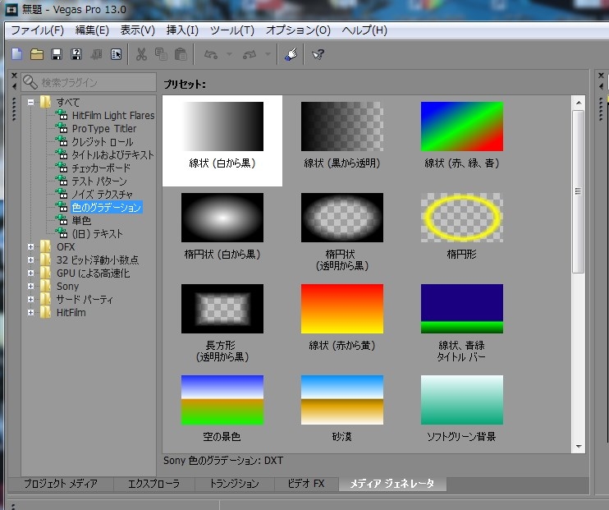Click the New project icon in toolbar
The image size is (609, 510).
[x=16, y=55]
